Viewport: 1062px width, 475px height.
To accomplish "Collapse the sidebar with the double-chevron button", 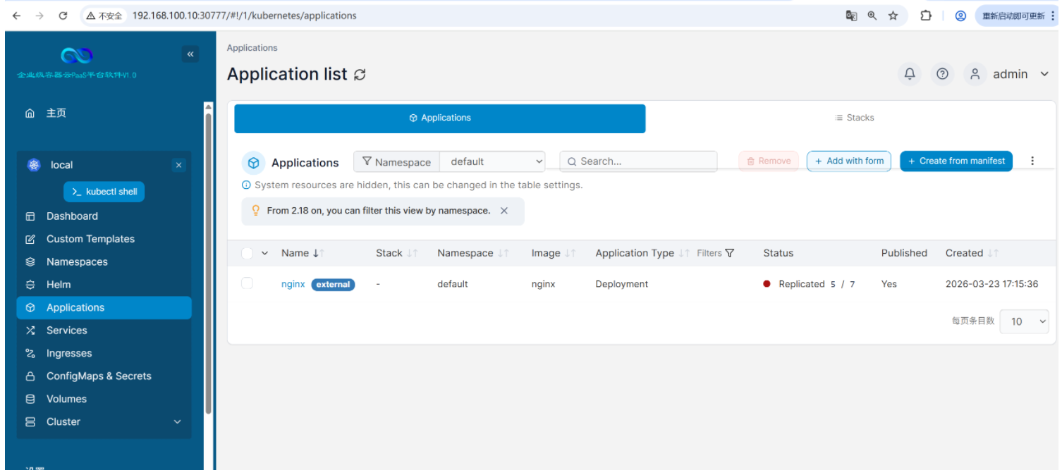I will pos(190,54).
